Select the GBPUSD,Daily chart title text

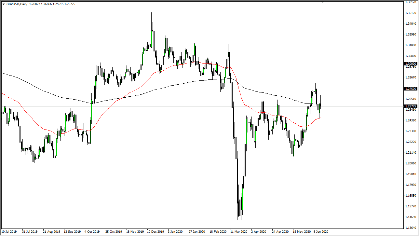[x=17, y=4]
